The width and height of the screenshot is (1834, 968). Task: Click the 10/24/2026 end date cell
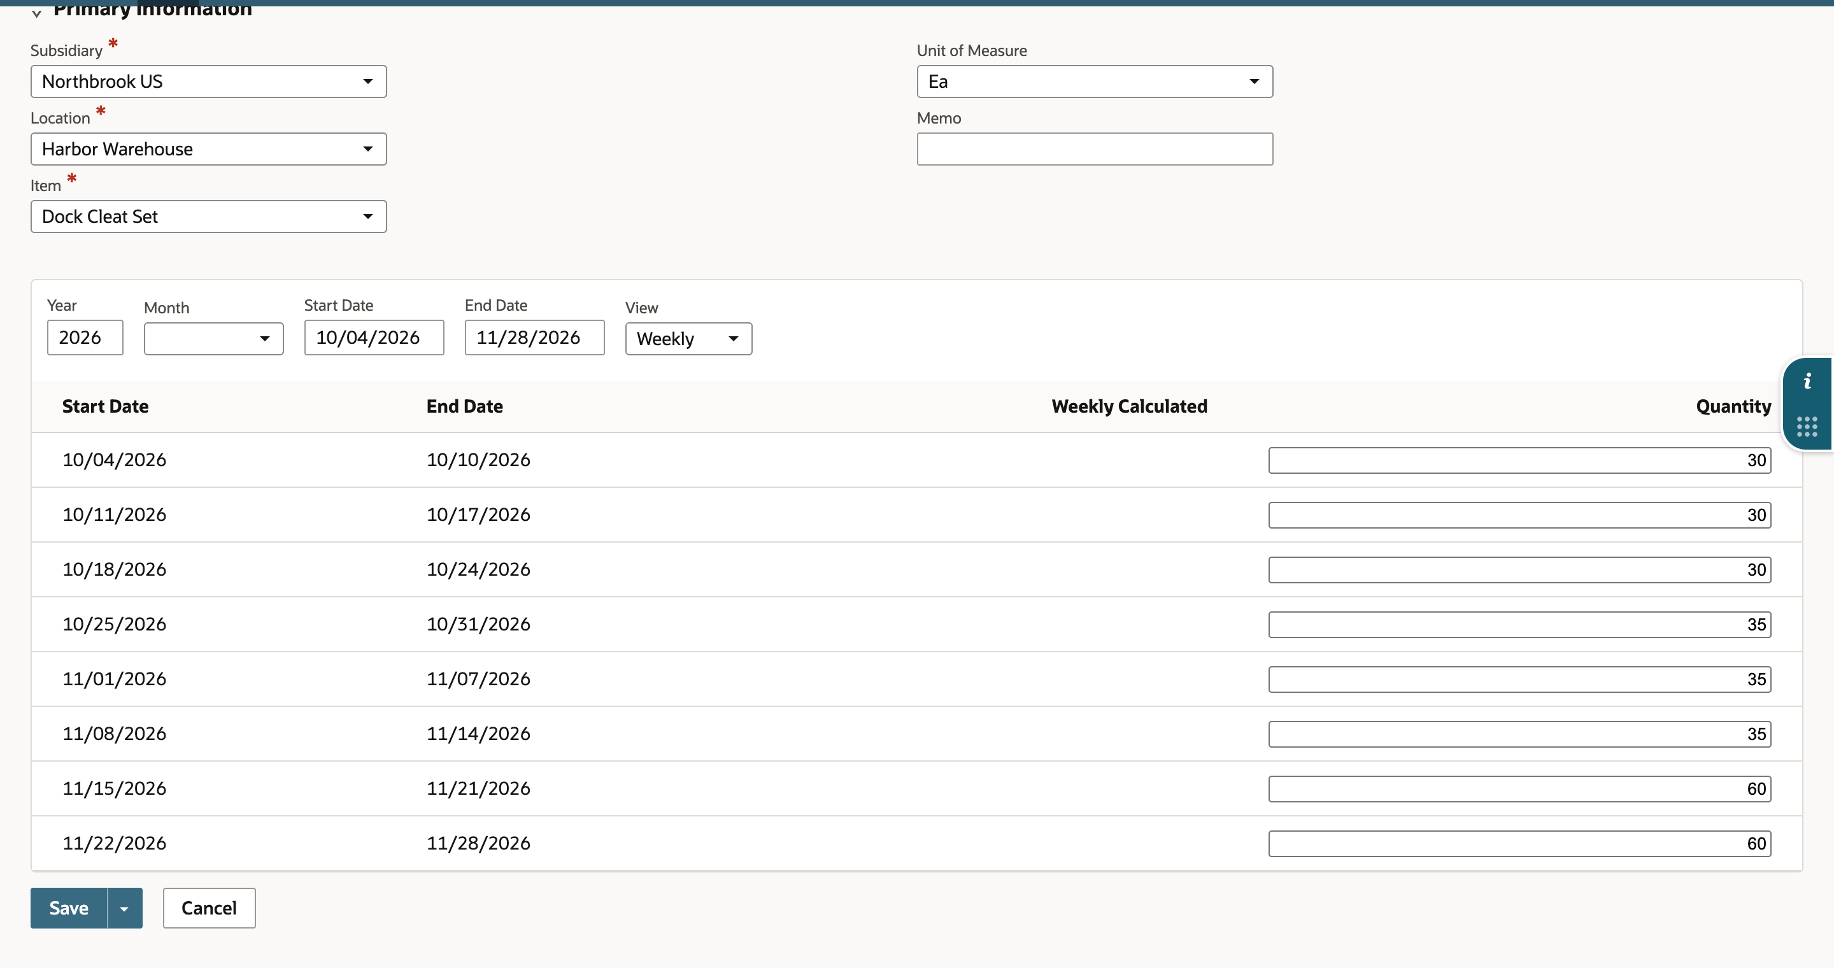[478, 569]
